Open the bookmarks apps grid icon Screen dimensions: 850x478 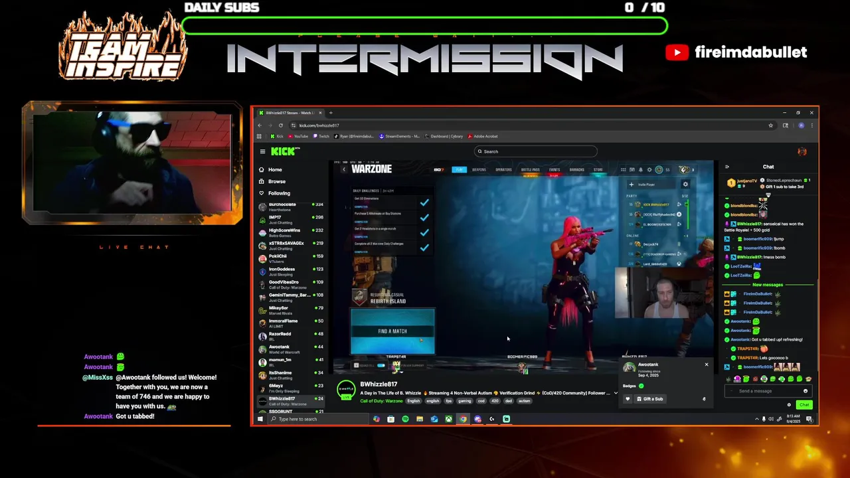259,136
